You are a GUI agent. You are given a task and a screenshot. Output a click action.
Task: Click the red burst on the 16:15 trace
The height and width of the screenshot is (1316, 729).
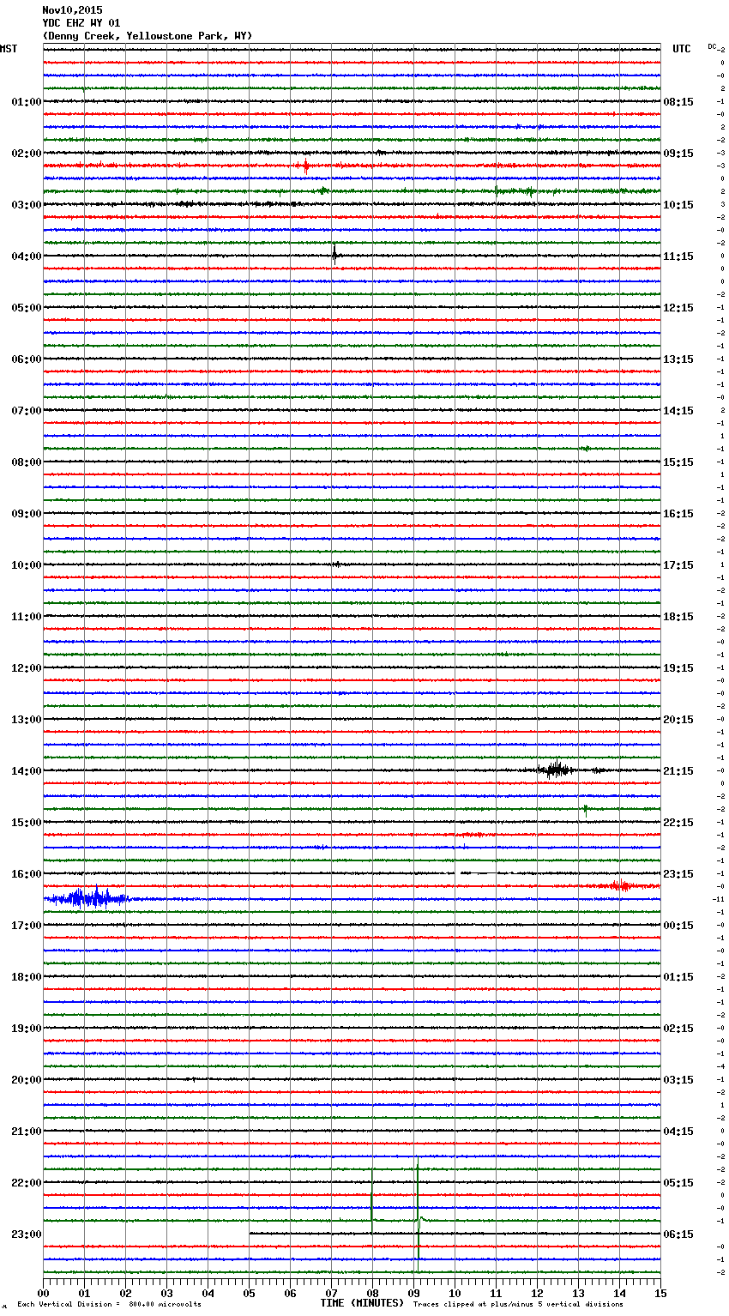coord(620,885)
